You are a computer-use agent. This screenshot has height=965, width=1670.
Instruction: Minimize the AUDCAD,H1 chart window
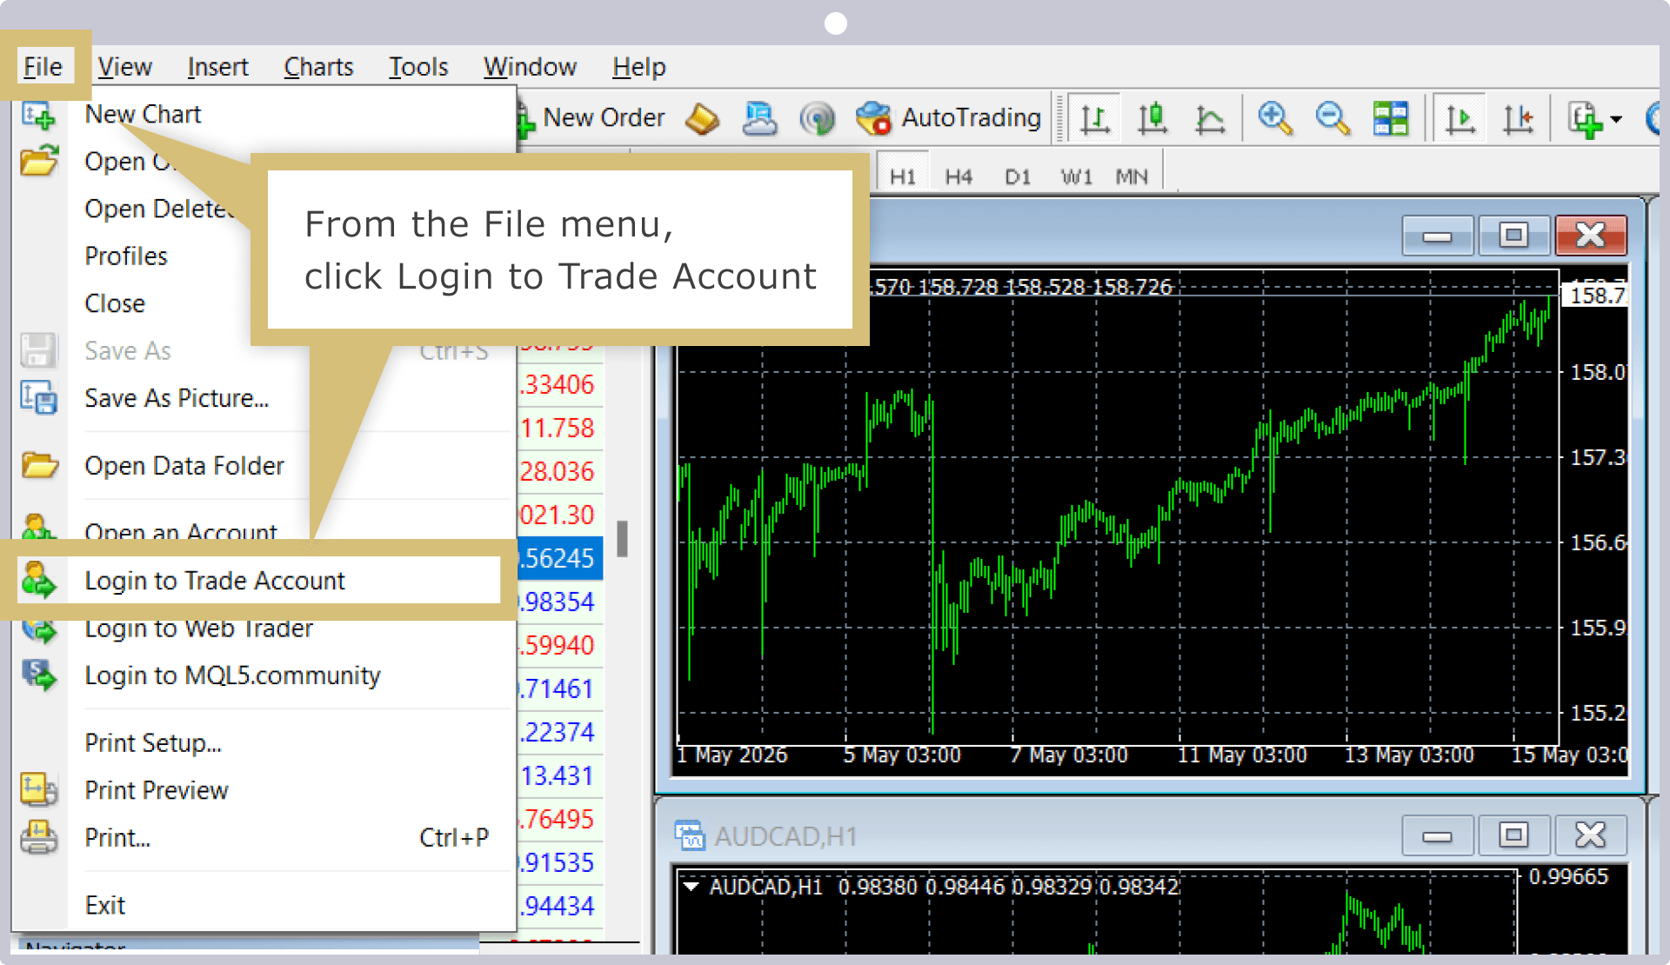(1438, 835)
